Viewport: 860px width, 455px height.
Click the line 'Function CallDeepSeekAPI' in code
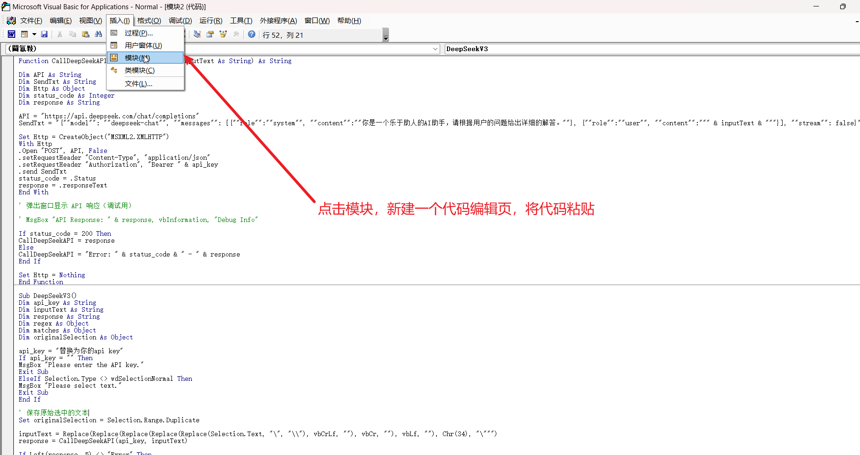pos(155,61)
